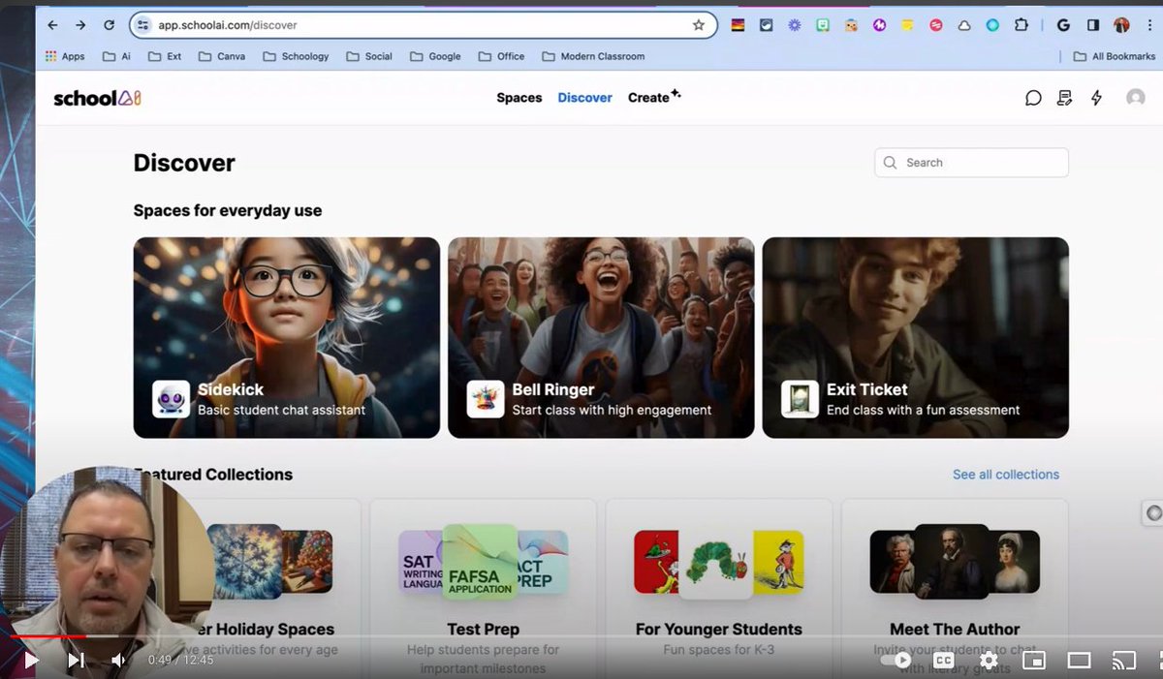The width and height of the screenshot is (1163, 679).
Task: Open the Apps bookmark shortcut
Action: pos(65,56)
